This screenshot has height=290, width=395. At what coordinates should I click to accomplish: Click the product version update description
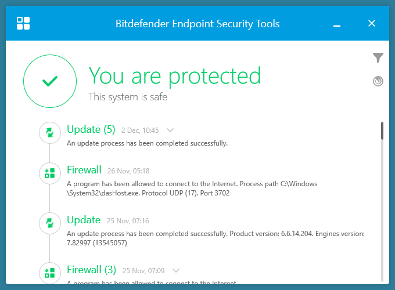(216, 238)
